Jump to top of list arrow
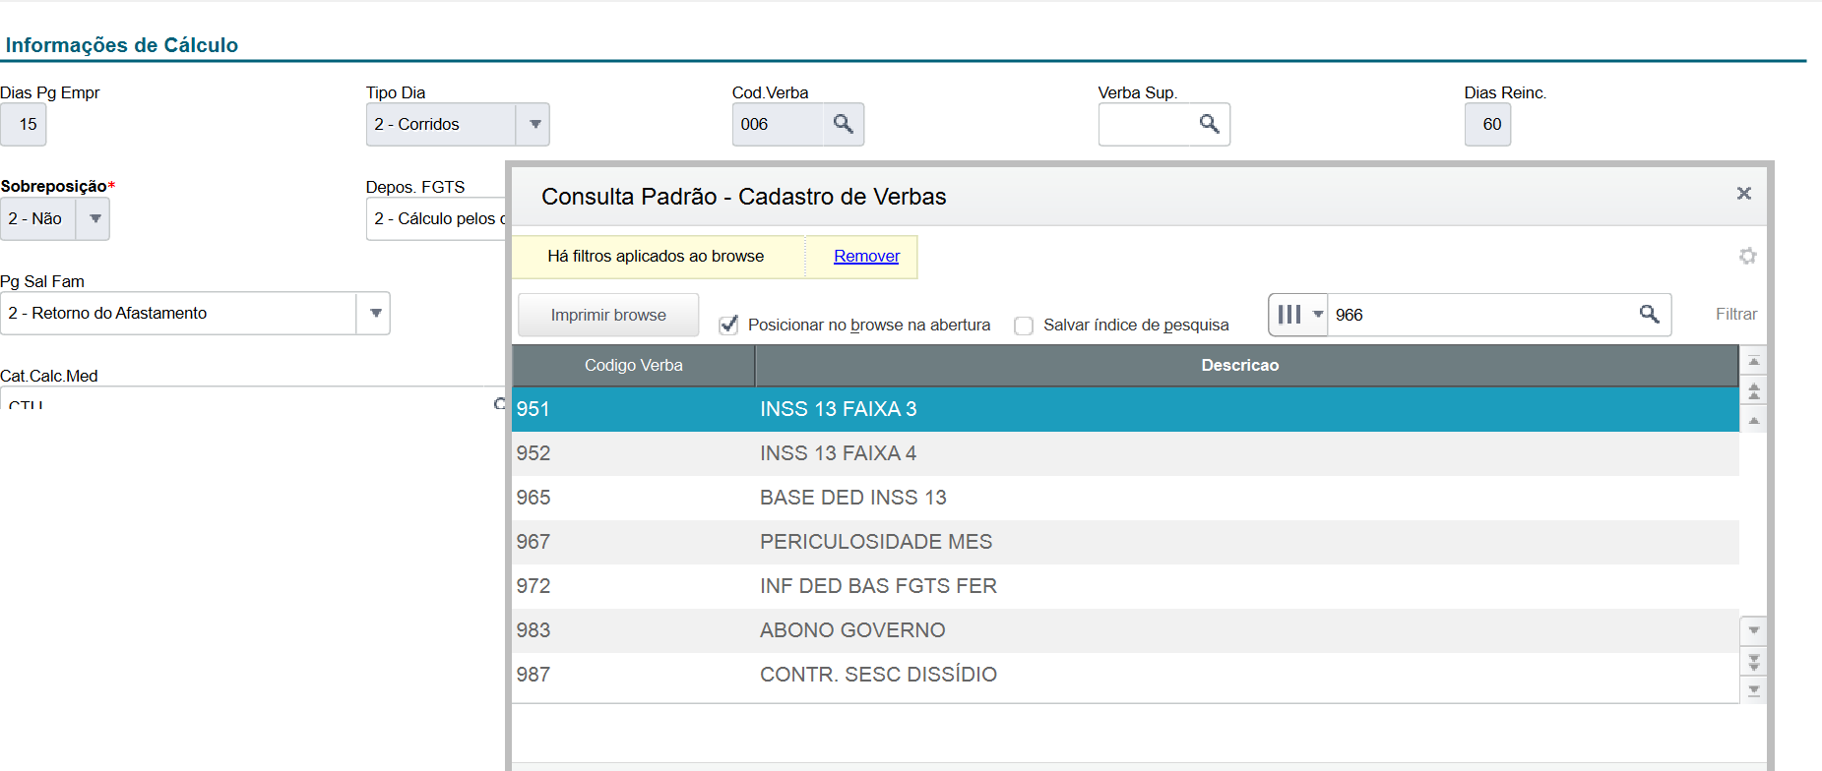1822x771 pixels. (1753, 362)
